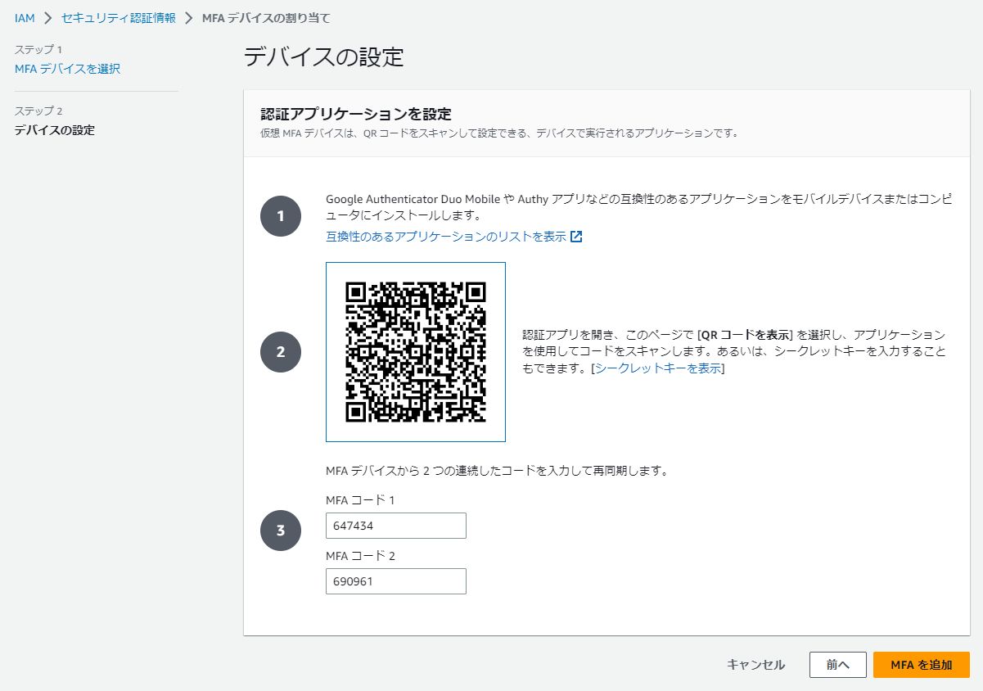The image size is (983, 691).
Task: Return to the MFA デバイスを選択 step
Action: (67, 69)
